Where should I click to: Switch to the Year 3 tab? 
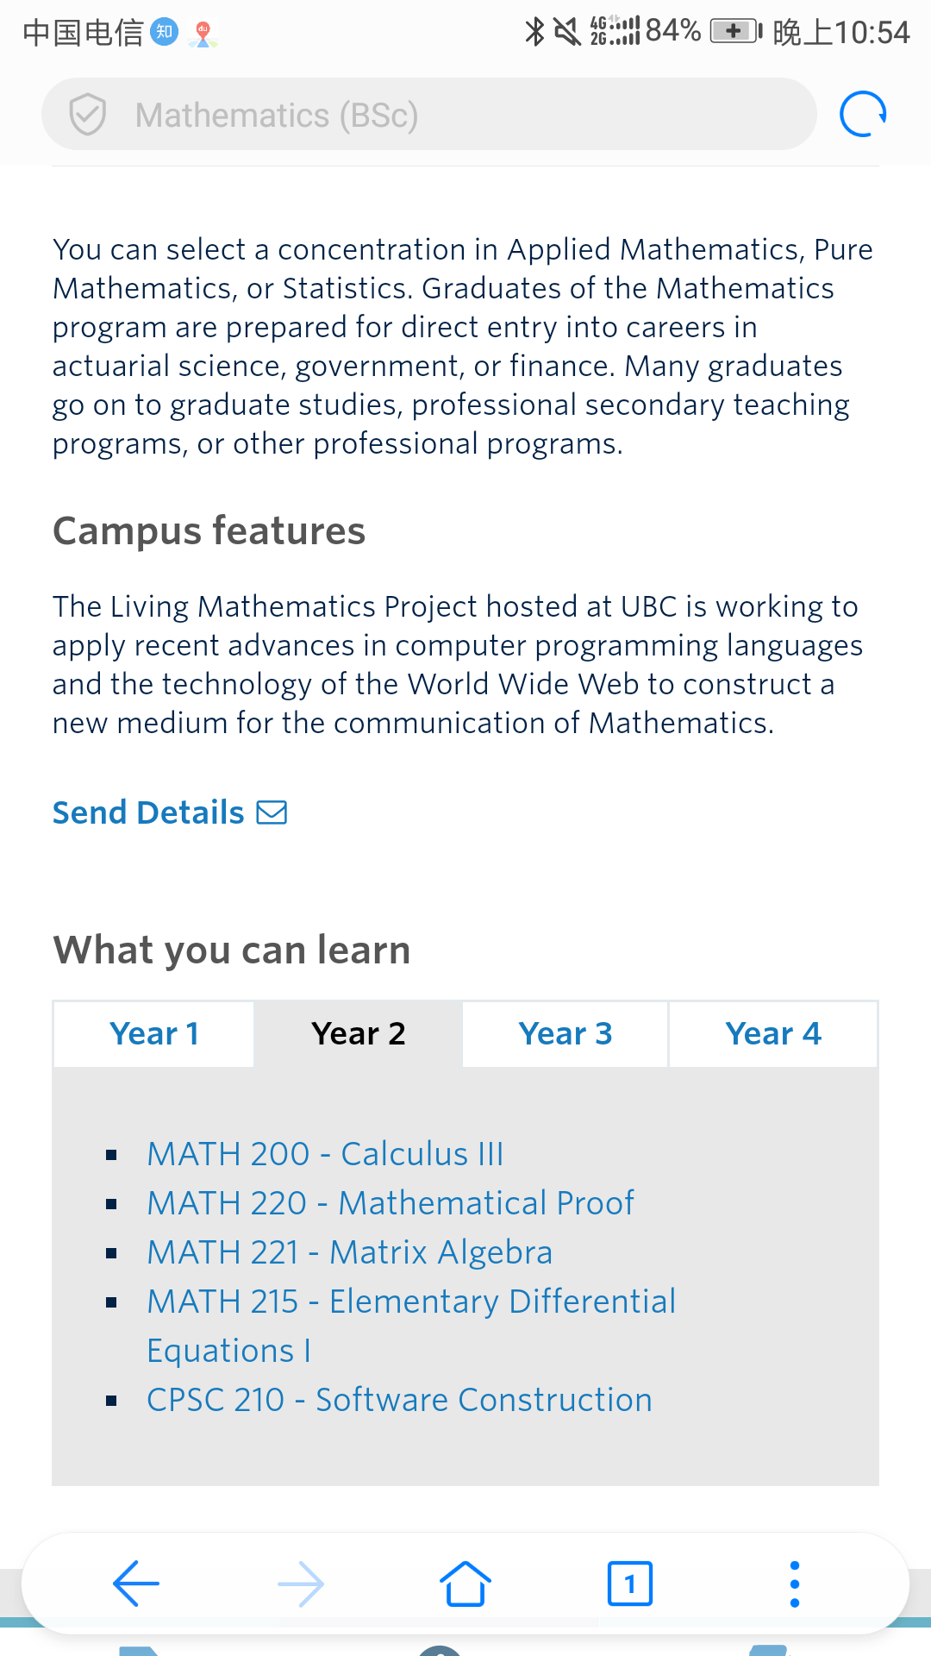click(x=565, y=1033)
